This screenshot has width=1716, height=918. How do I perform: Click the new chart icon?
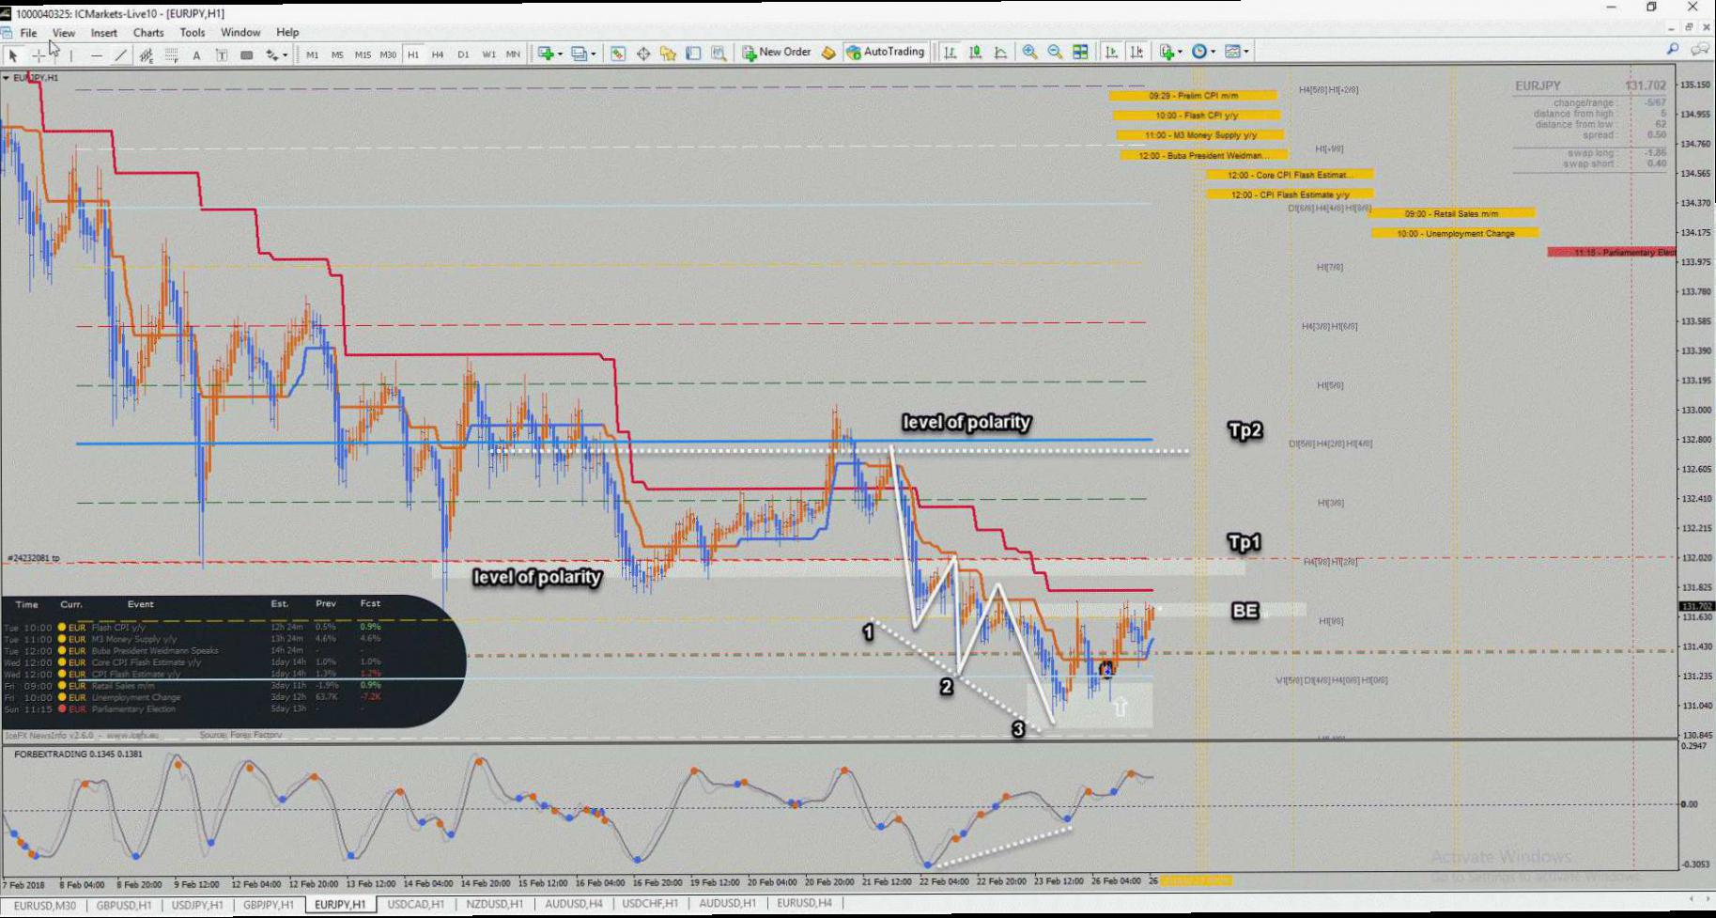546,54
